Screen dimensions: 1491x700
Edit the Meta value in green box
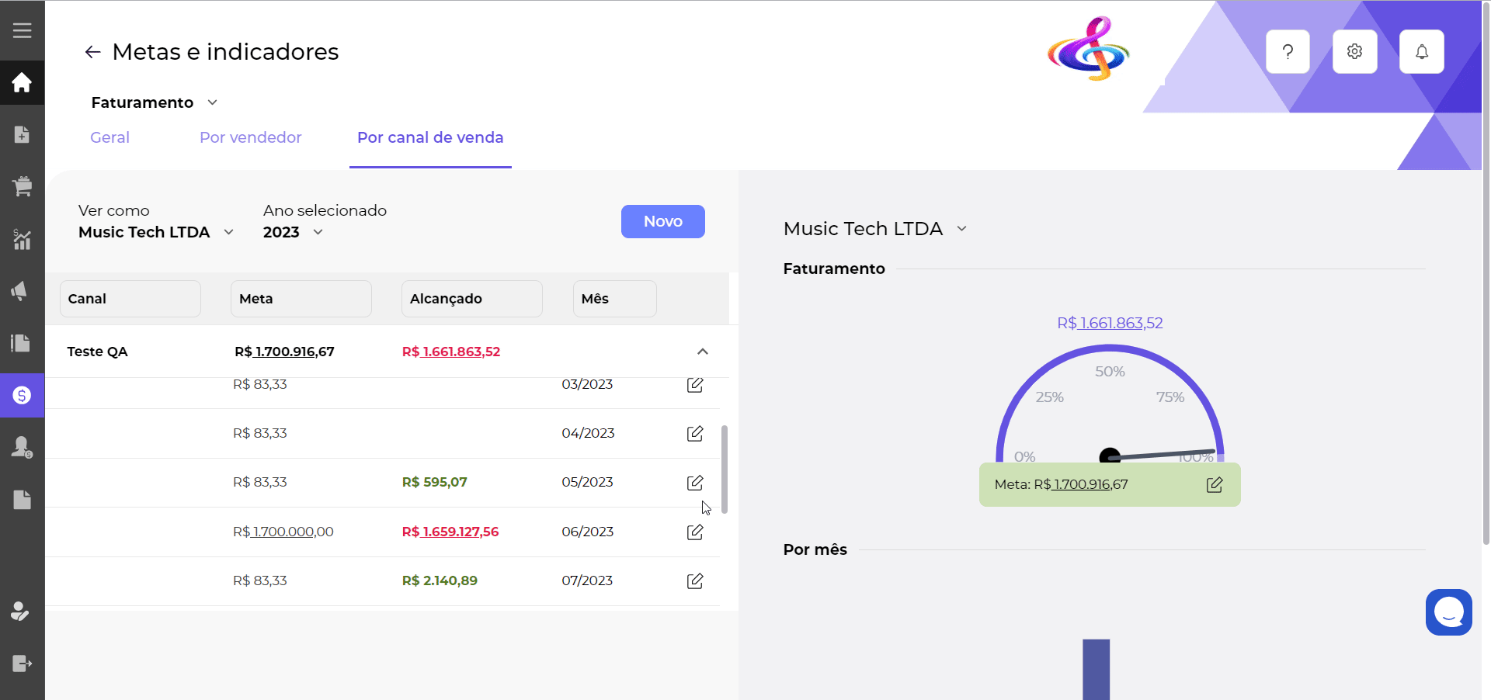[x=1215, y=485]
